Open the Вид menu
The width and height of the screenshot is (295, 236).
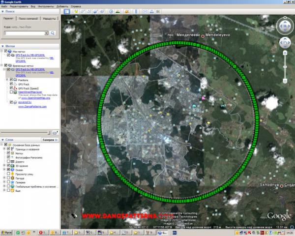(33, 6)
